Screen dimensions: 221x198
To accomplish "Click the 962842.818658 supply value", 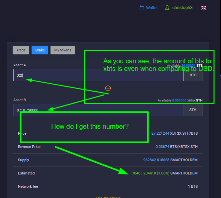I will tap(156, 160).
